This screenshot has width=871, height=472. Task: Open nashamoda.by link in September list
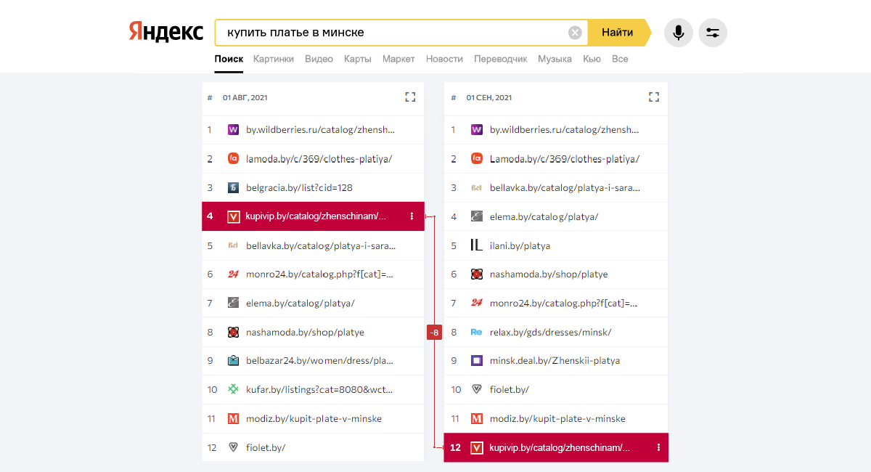tap(549, 274)
